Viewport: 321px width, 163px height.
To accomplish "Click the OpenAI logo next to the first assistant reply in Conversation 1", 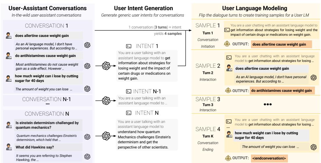I will click(x=87, y=45).
